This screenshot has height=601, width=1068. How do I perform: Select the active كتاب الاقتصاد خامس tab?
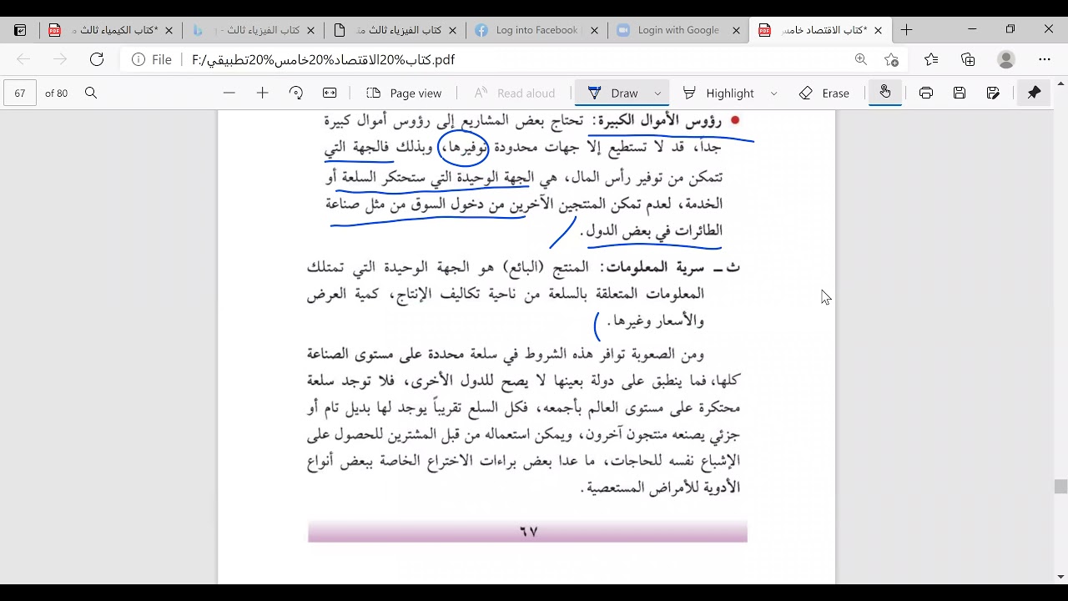click(x=820, y=30)
